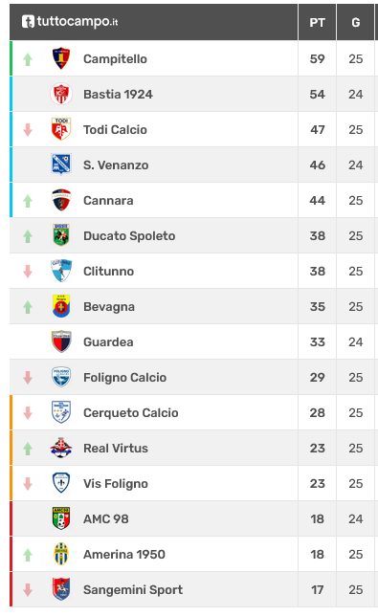Open Real Virtus team name link
The height and width of the screenshot is (616, 378).
point(116,449)
